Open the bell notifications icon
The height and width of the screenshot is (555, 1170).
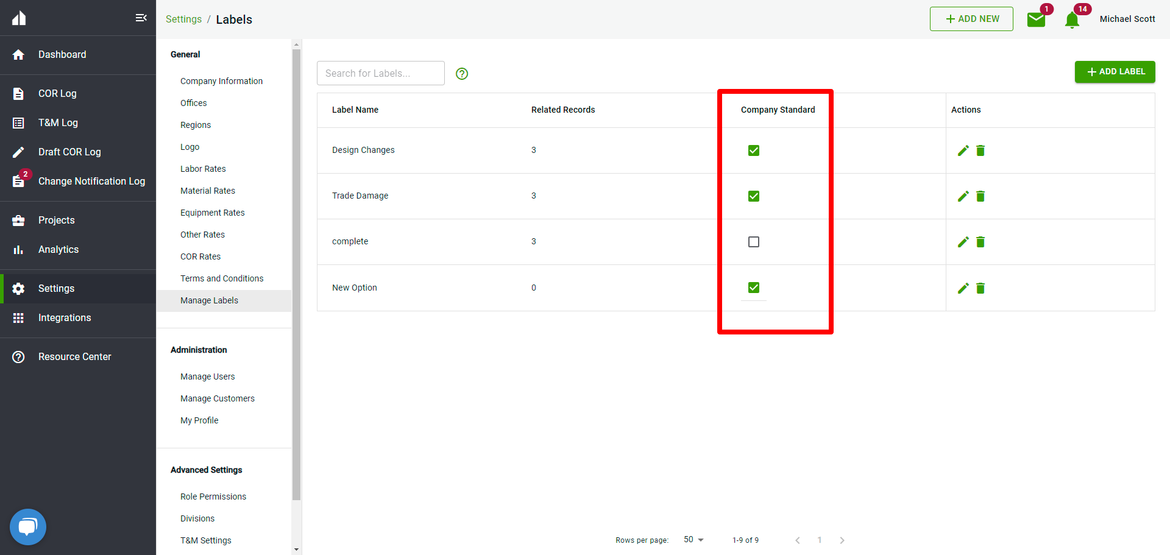pos(1072,20)
